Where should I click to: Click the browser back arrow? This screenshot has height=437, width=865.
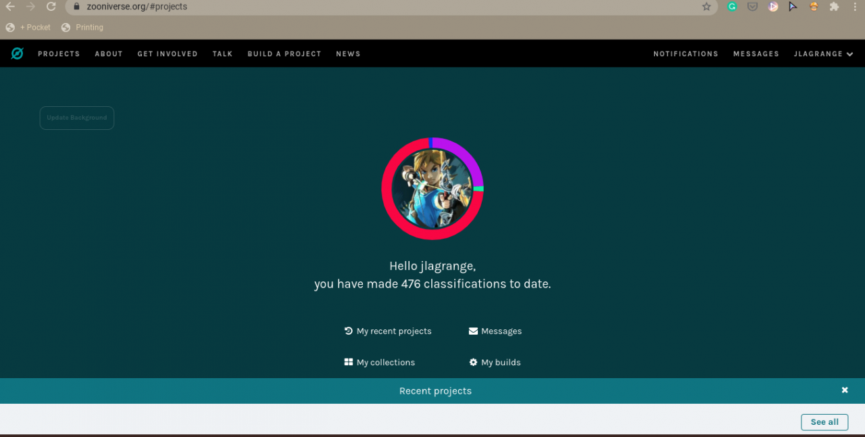10,7
